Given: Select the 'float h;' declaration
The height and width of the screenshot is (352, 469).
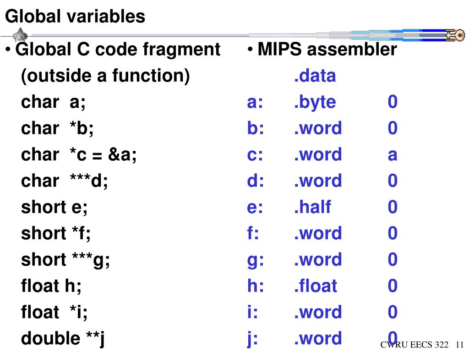Looking at the screenshot, I should coord(51,286).
